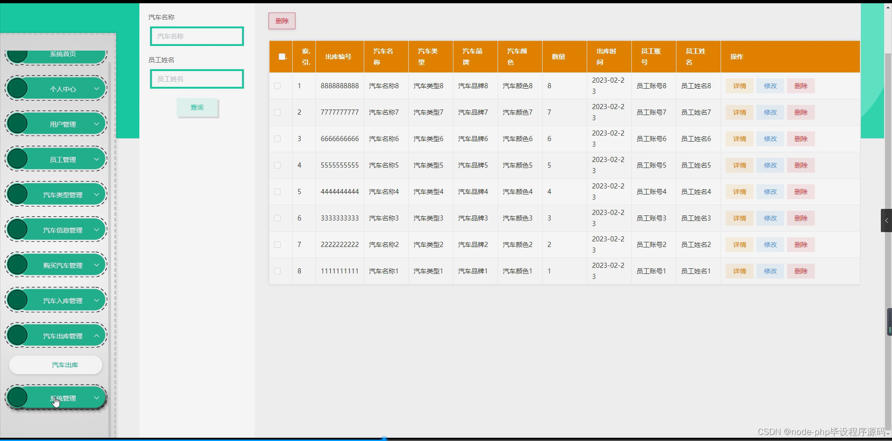Check the row for 汽车名称1
Viewport: 892px width, 441px height.
tap(277, 271)
